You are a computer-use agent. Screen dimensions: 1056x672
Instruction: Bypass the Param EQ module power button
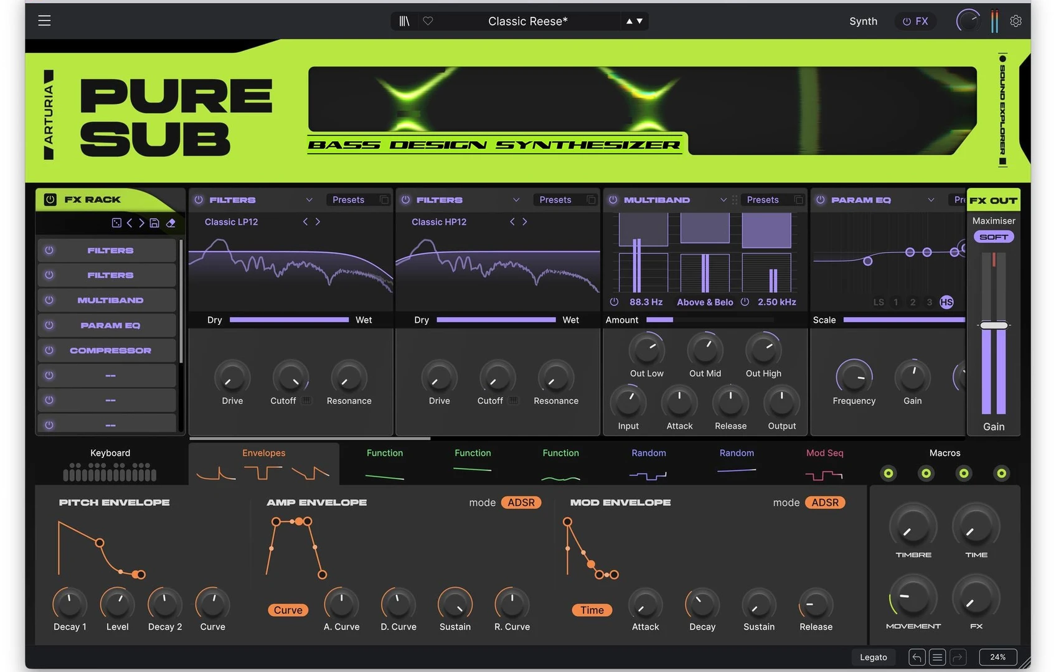point(820,200)
